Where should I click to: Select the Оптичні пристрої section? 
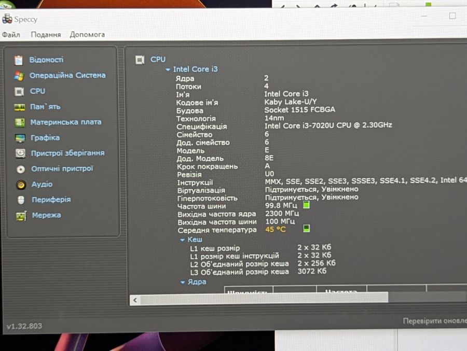tap(62, 169)
